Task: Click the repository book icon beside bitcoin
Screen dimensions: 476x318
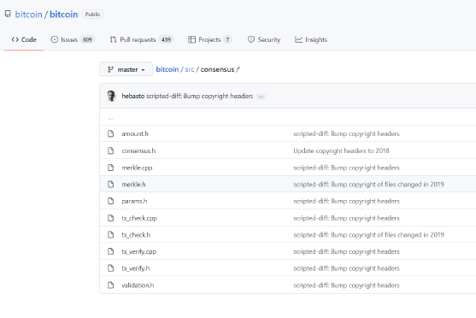Action: (8, 14)
